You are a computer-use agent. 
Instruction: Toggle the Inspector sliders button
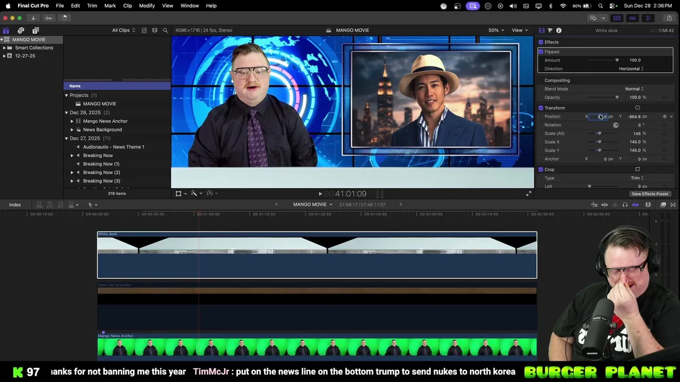click(648, 18)
